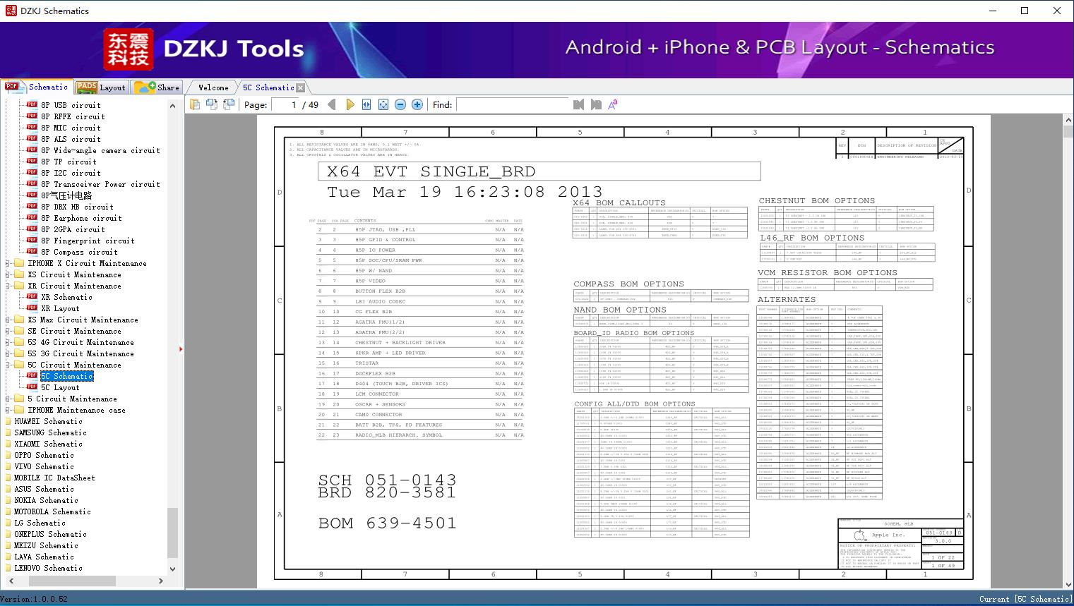Select the 5C Schematic document tab
The width and height of the screenshot is (1074, 606).
(268, 87)
